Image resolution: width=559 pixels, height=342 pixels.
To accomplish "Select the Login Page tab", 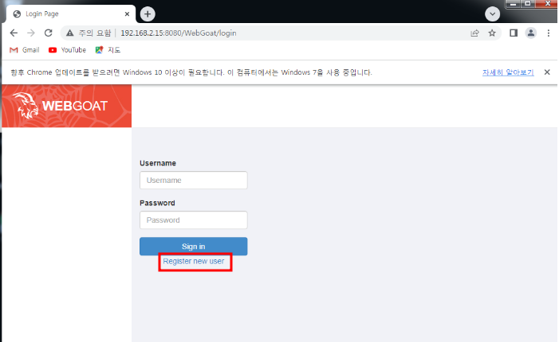I will click(x=71, y=14).
